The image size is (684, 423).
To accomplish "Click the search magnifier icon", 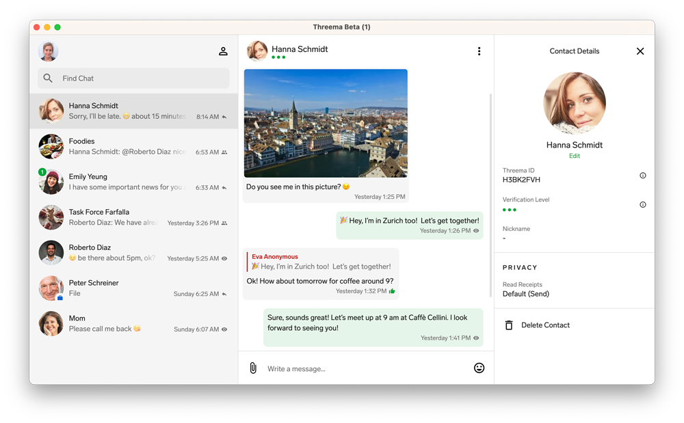I will [48, 78].
